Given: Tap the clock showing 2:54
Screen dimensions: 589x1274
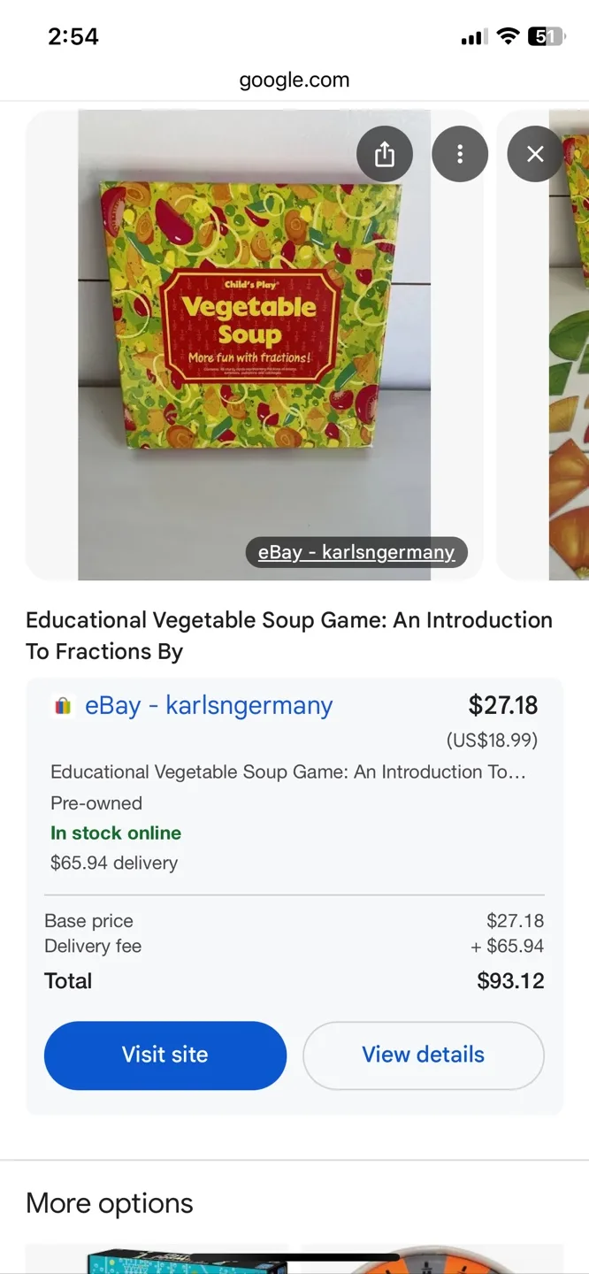Looking at the screenshot, I should click(73, 36).
